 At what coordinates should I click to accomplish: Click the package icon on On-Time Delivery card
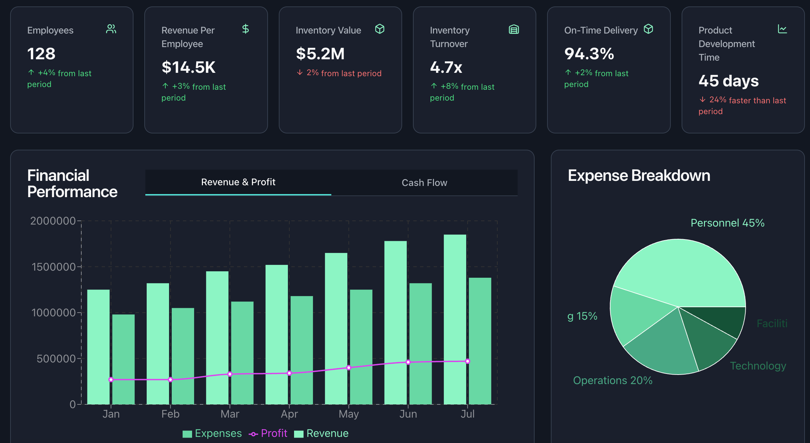pyautogui.click(x=648, y=29)
